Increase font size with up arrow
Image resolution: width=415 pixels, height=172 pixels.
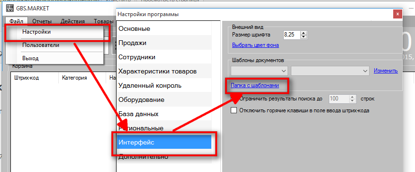tap(304, 33)
